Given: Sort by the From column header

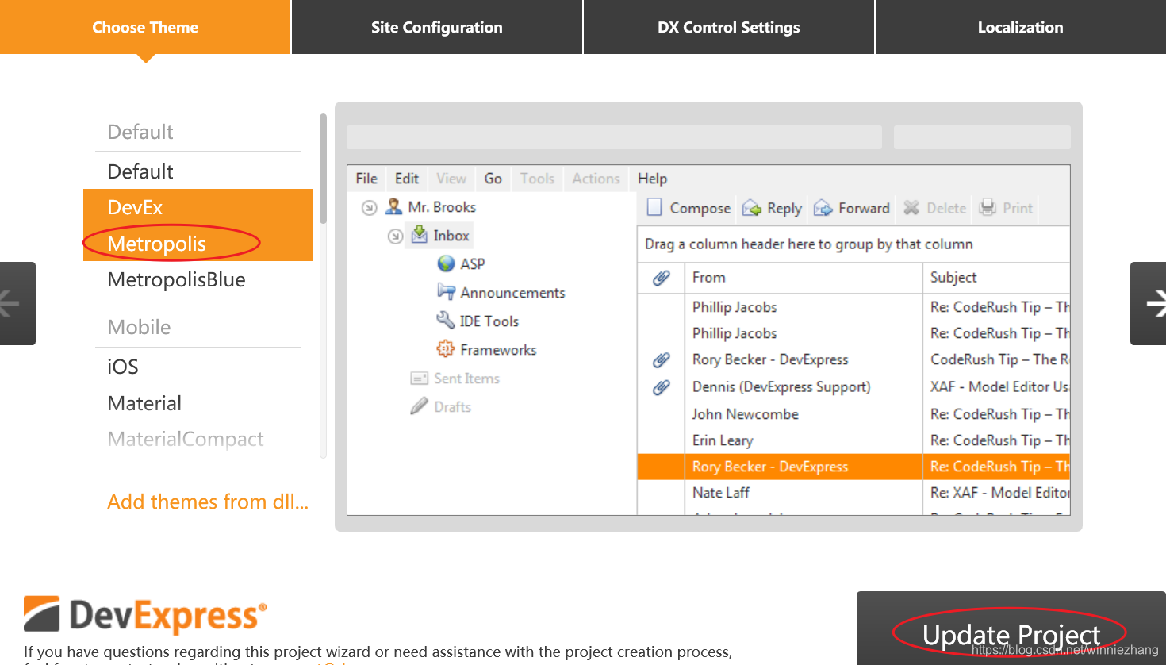Looking at the screenshot, I should coord(804,278).
